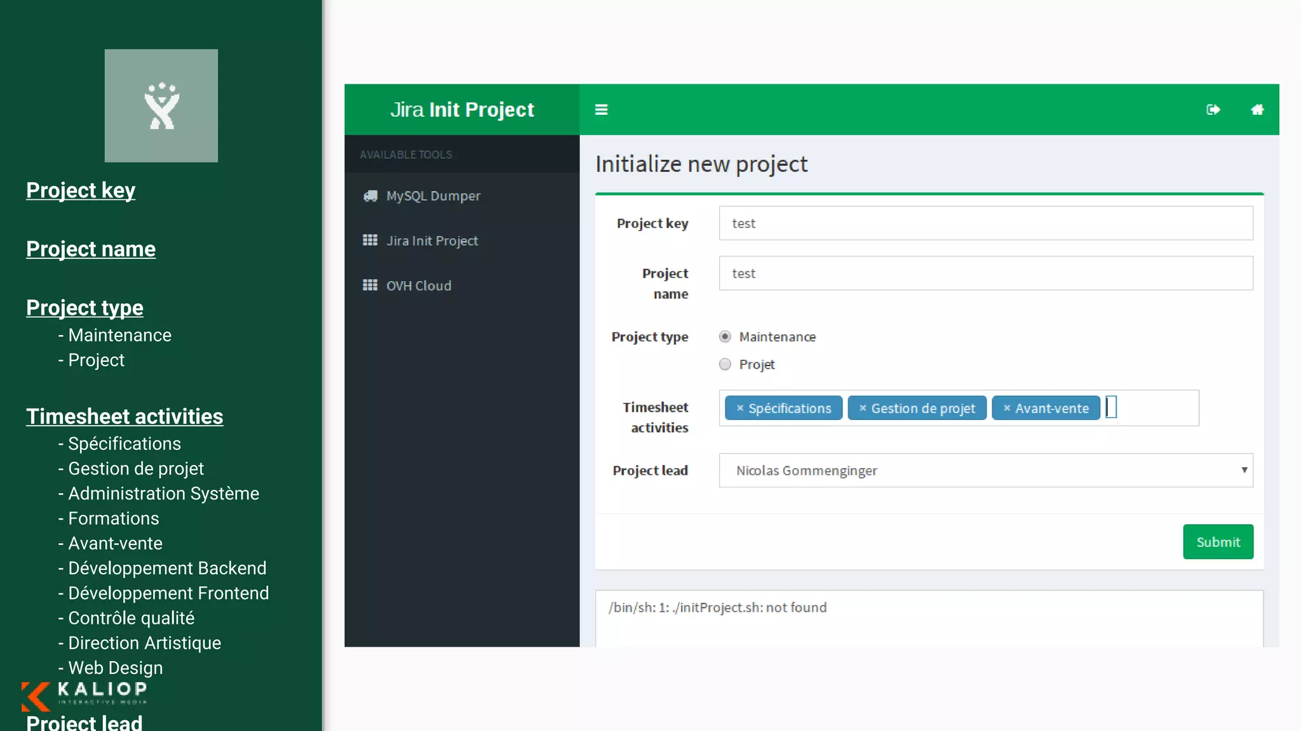Screen dimensions: 1301x731
Task: Click the grid icon beside Jira Init Project
Action: tap(370, 240)
